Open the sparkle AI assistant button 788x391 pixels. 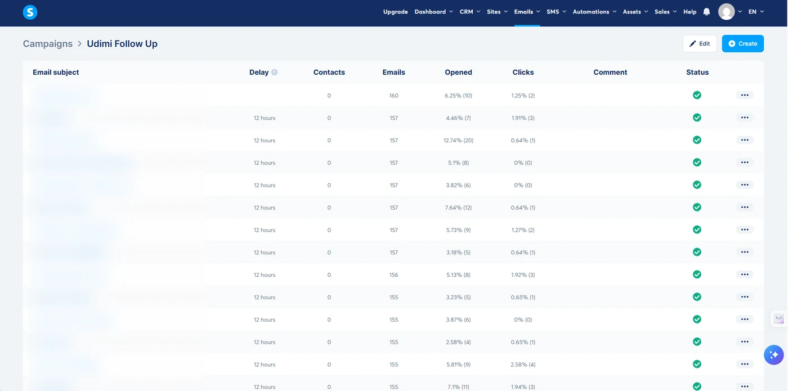tap(774, 354)
